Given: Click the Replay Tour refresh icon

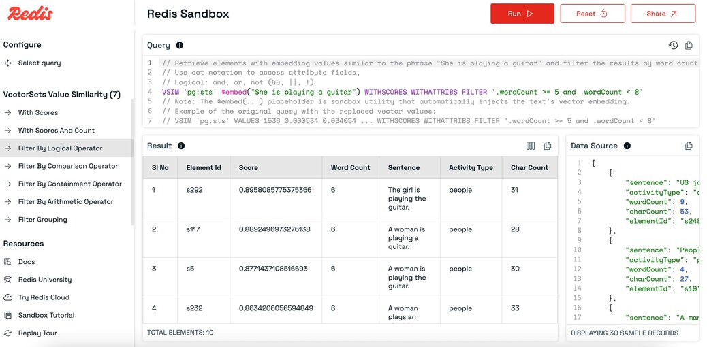Looking at the screenshot, I should pos(7,333).
